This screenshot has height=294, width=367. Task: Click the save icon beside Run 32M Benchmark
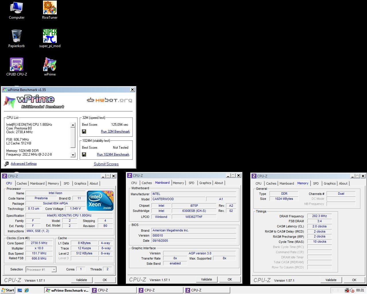pyautogui.click(x=84, y=131)
